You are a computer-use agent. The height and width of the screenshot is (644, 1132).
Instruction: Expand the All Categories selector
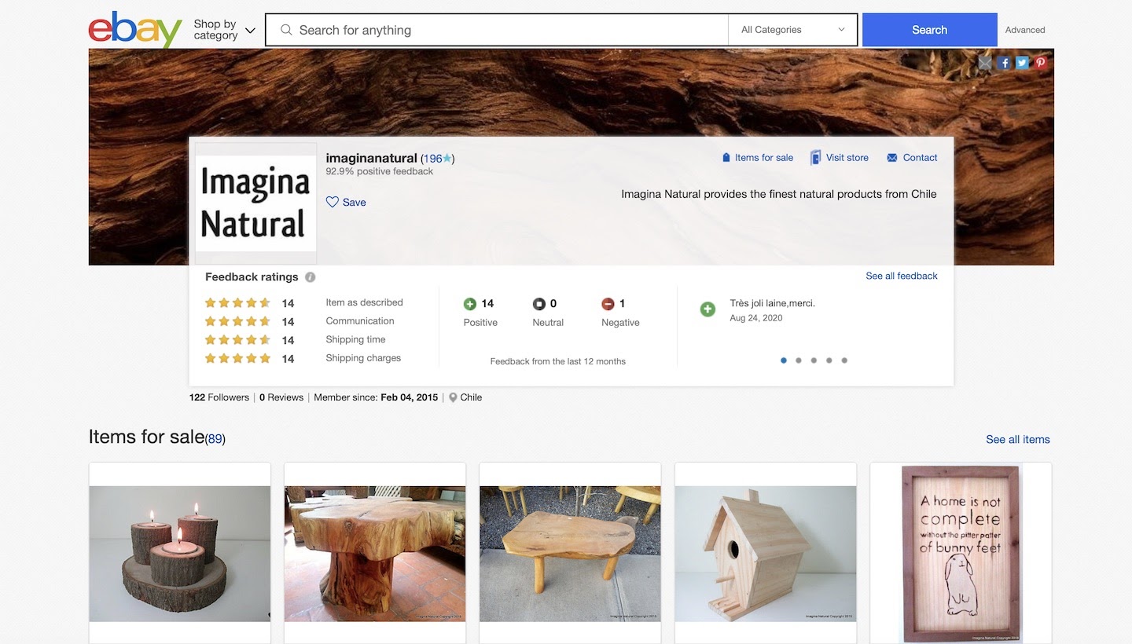pos(793,30)
